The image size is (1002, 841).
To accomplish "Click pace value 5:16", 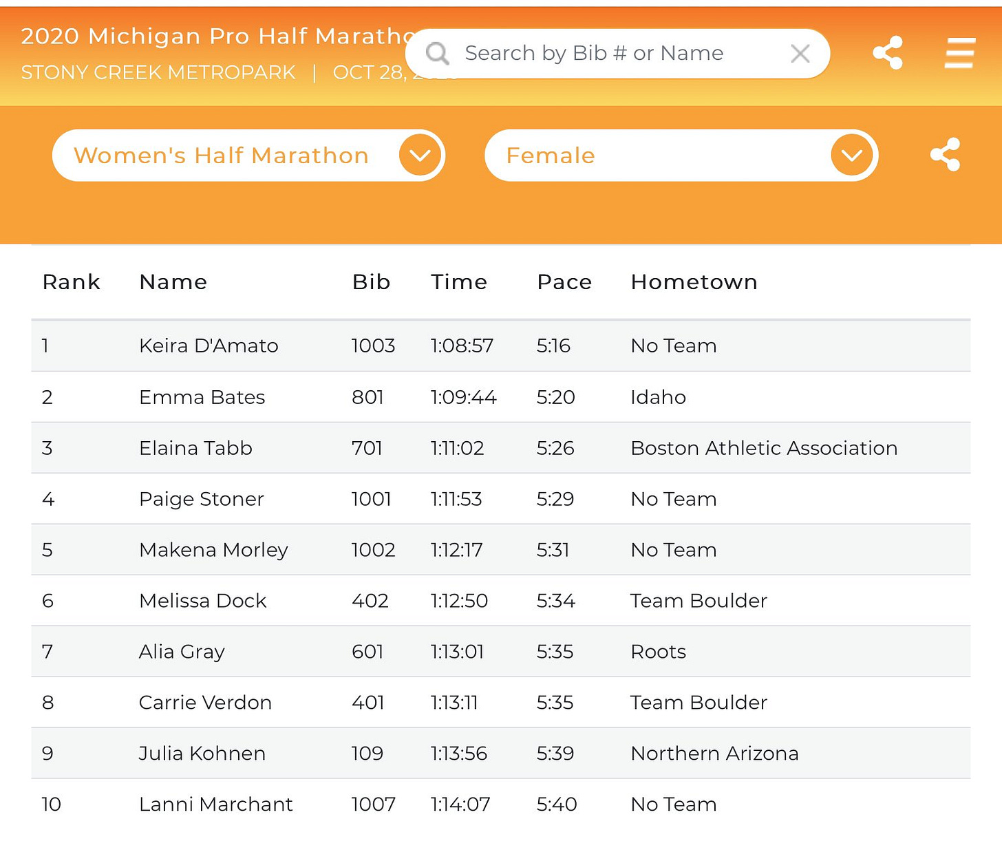I will pyautogui.click(x=554, y=345).
